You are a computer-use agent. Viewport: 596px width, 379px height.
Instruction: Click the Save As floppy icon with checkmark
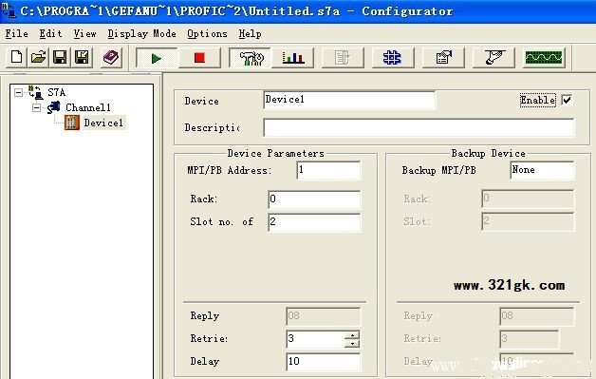83,57
